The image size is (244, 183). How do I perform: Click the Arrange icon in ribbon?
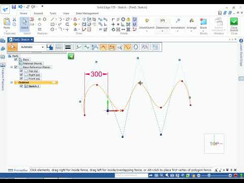click(192, 21)
